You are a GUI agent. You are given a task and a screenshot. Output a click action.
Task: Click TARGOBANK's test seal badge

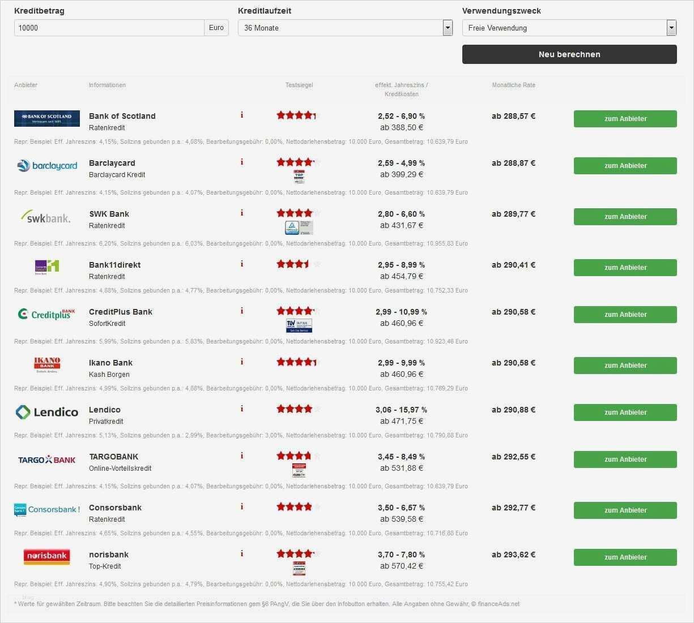click(x=299, y=470)
